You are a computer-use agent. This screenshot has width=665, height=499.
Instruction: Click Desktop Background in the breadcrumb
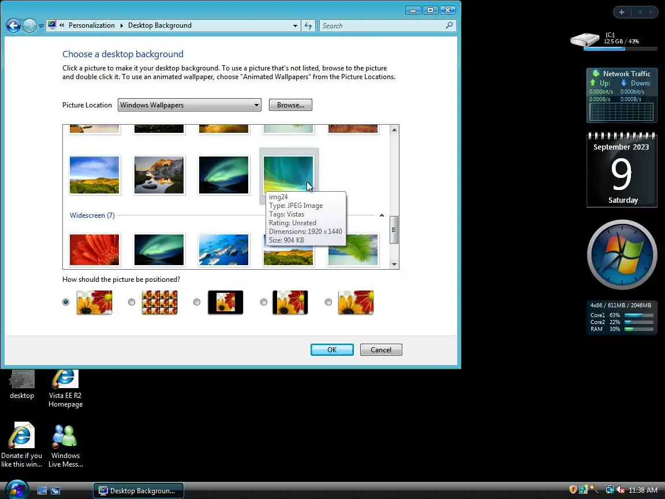[x=160, y=25]
